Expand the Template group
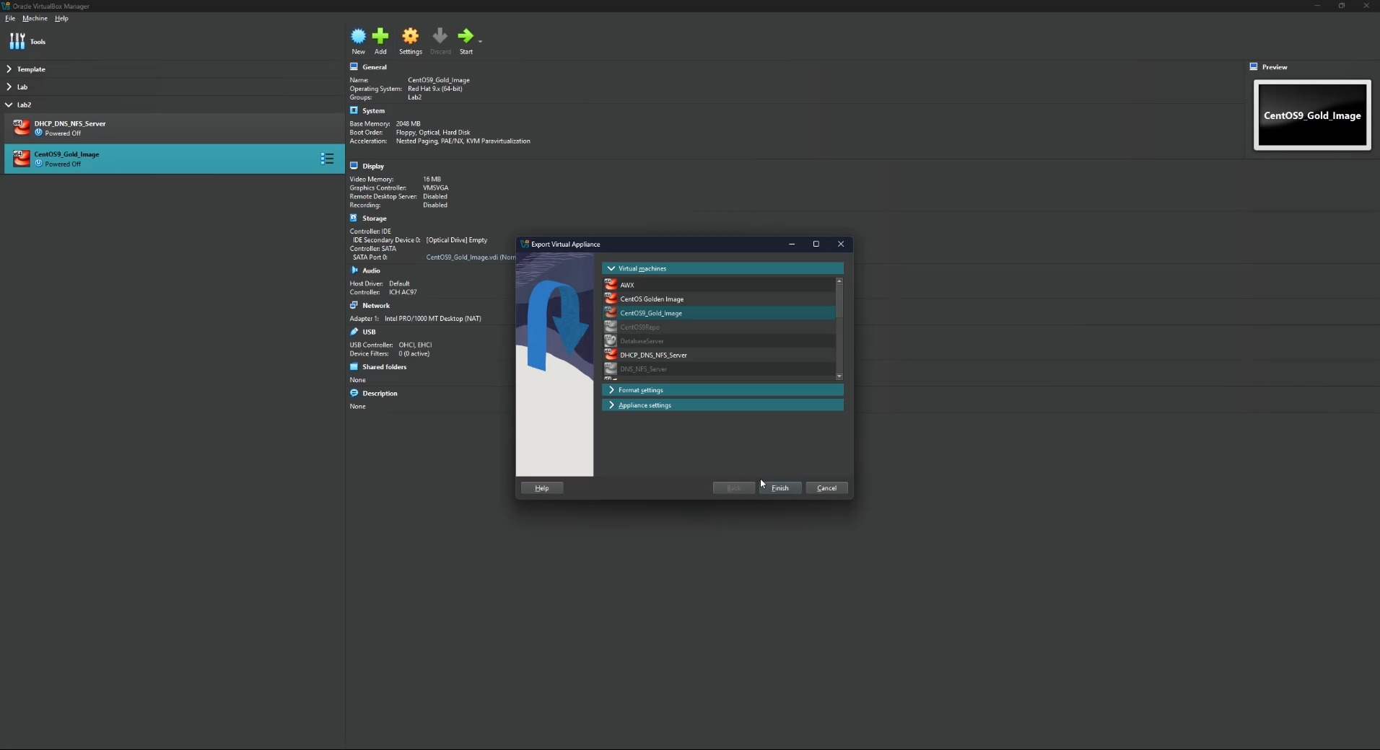1380x750 pixels. point(9,69)
